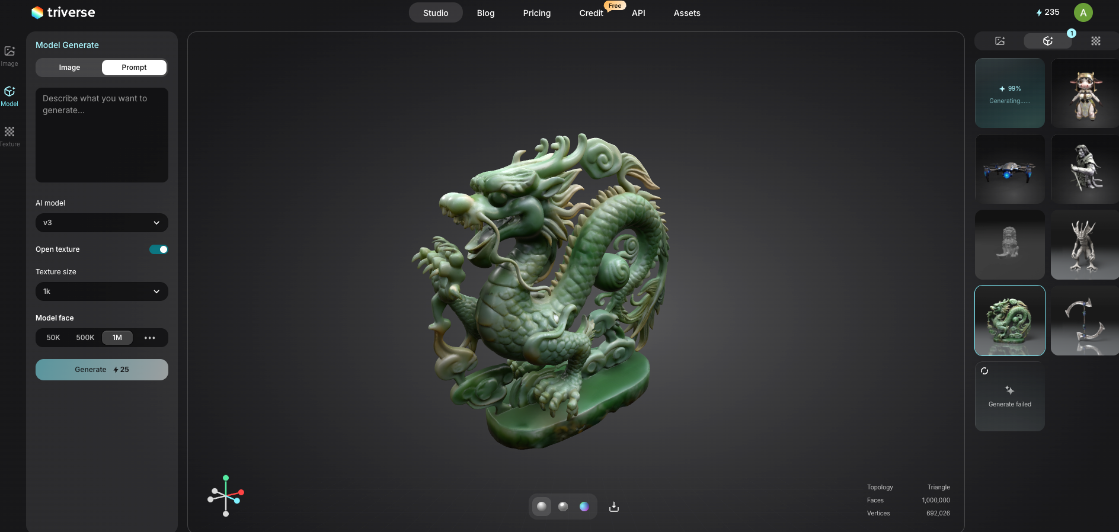The image size is (1119, 532).
Task: Open the texture history grid icon
Action: click(1095, 41)
